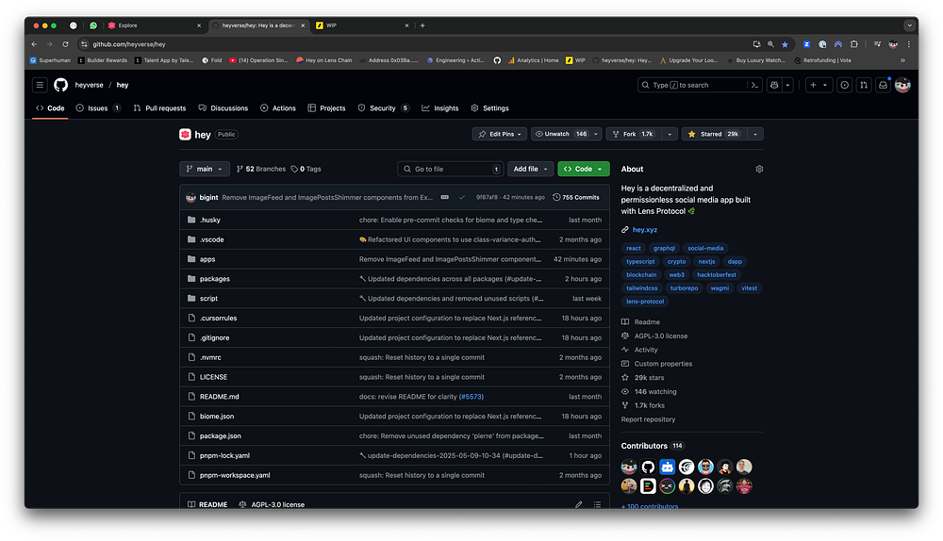Viewport: 943px width, 541px height.
Task: Click the hey repository logo icon
Action: pos(185,134)
